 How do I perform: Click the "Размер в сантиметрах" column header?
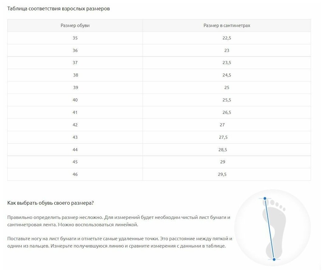point(227,26)
